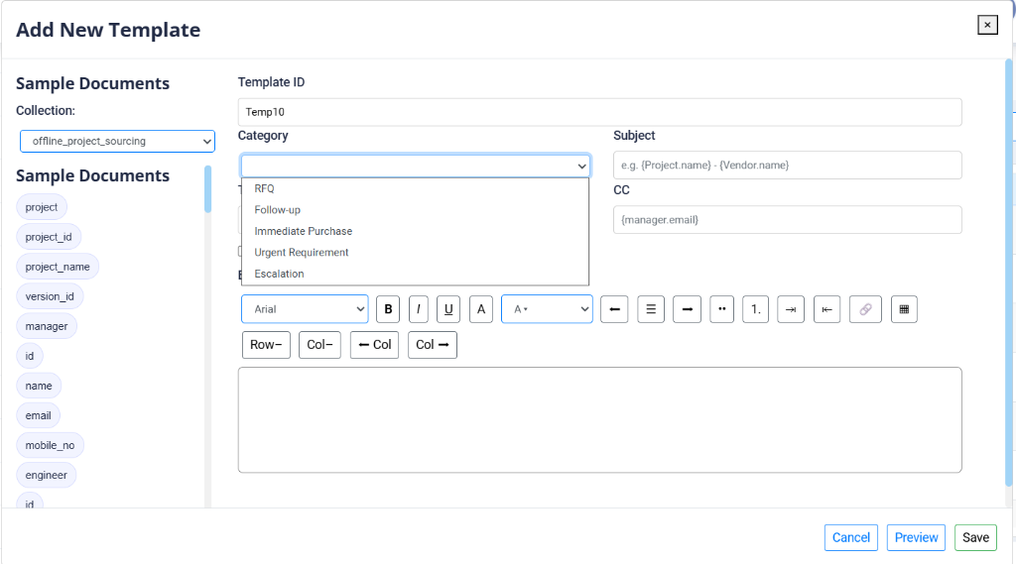Apply underline formatting
The height and width of the screenshot is (564, 1016).
(x=448, y=309)
